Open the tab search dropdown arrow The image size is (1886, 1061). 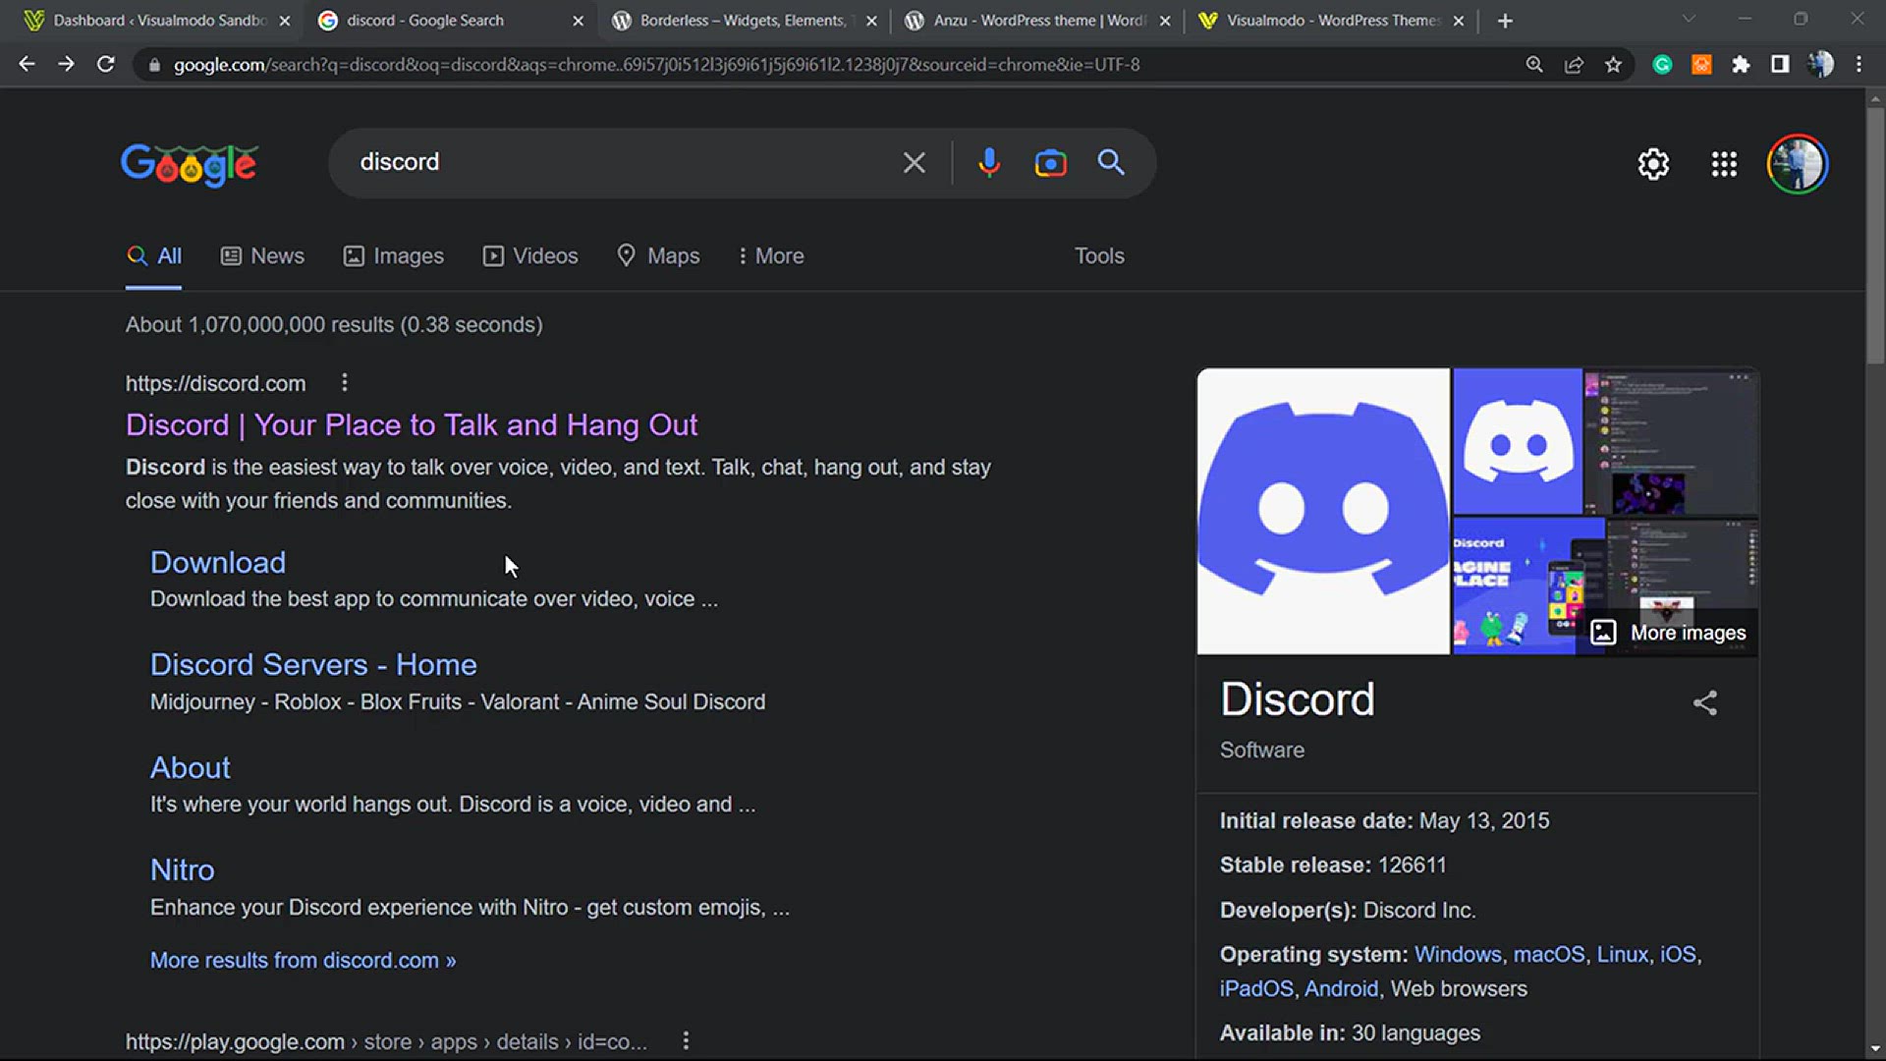tap(1689, 19)
